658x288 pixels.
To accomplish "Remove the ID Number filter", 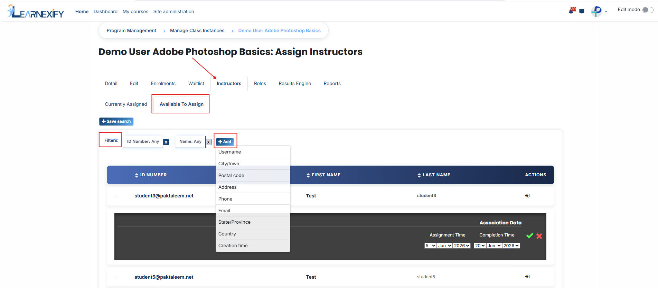I will (166, 142).
